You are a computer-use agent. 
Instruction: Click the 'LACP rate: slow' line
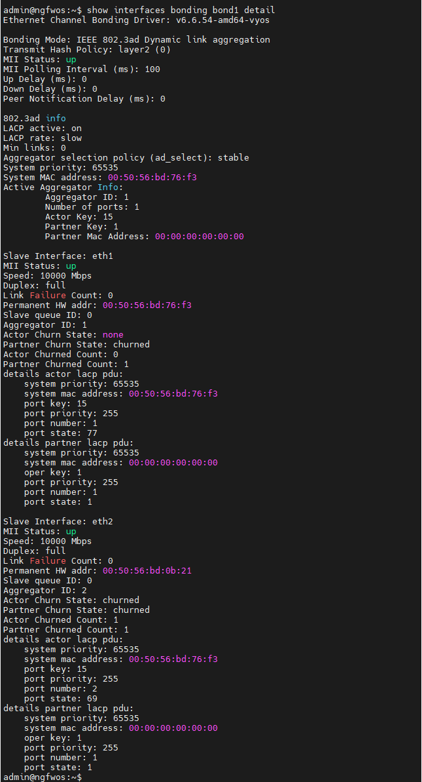42,138
